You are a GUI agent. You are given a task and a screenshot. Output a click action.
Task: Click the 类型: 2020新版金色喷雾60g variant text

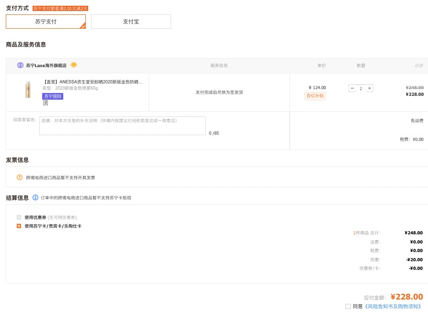pyautogui.click(x=70, y=88)
